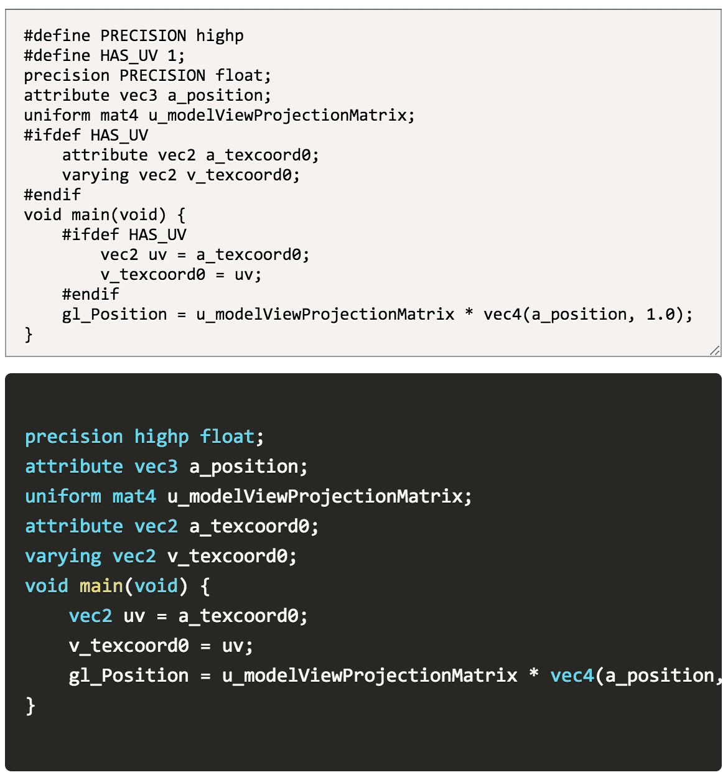Click '#define PRECISION highp' line in textarea
Screen dimensions: 728x780
tap(134, 36)
